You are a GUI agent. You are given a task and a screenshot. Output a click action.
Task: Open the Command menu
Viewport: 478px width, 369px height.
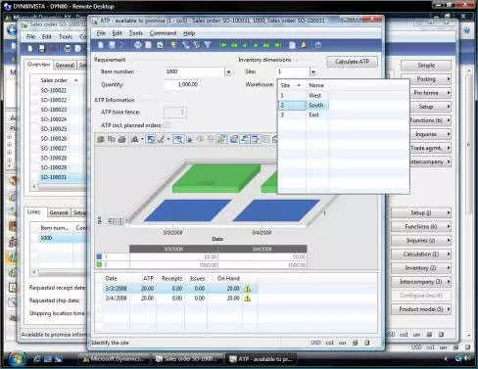(x=163, y=33)
